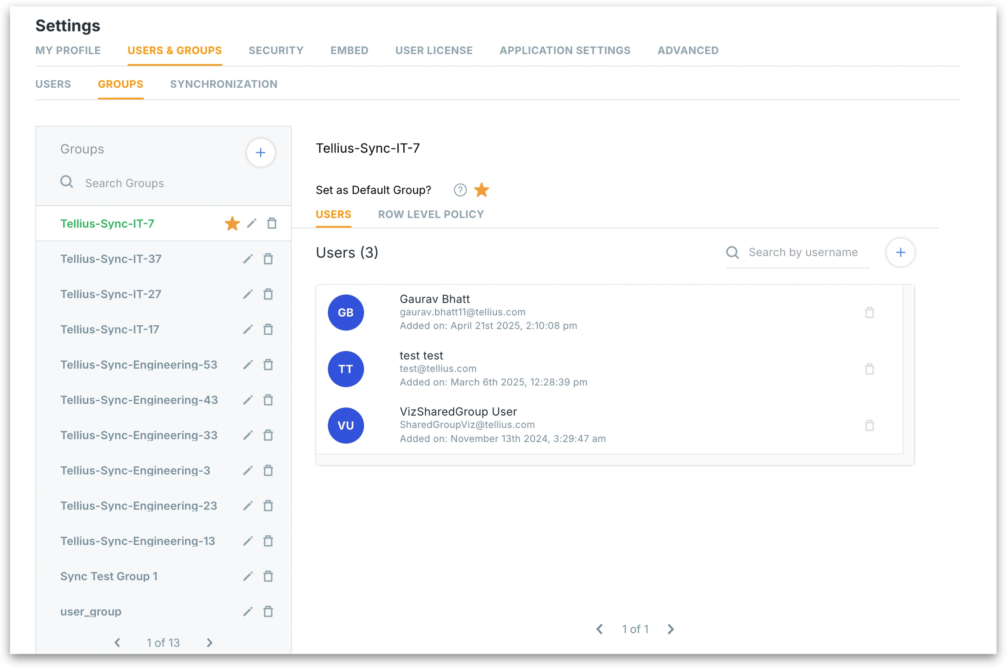Screen dimensions: 1007x668
Task: Go to next page of groups list
Action: (209, 643)
